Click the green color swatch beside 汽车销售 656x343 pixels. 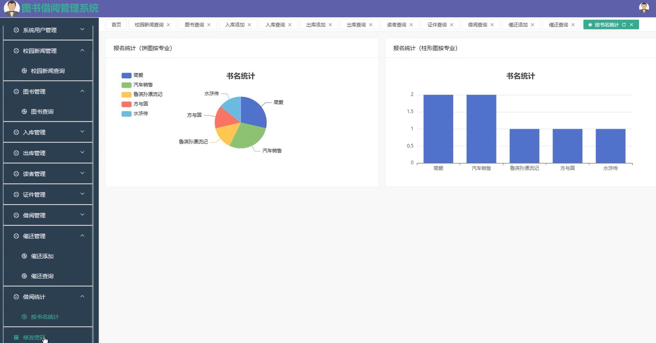click(126, 85)
